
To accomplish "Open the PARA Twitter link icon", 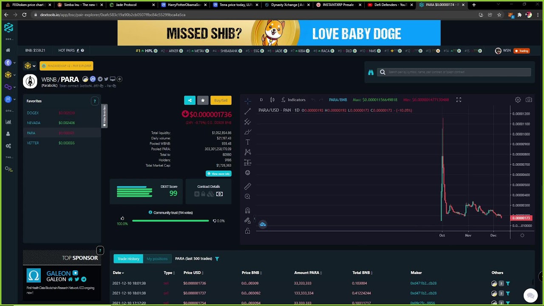I will (106, 79).
